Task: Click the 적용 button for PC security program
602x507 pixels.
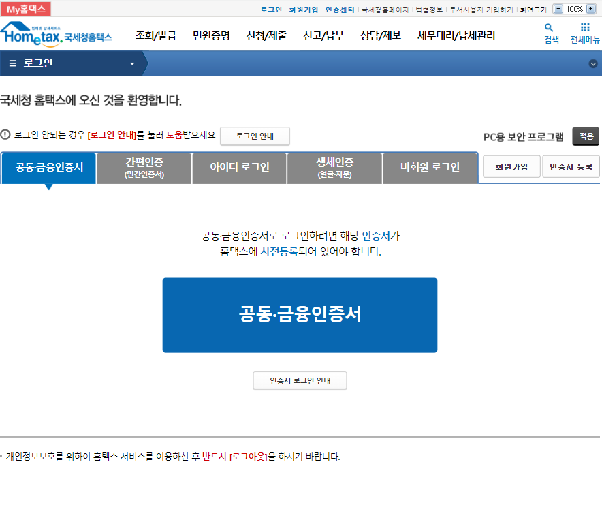Action: (x=586, y=136)
